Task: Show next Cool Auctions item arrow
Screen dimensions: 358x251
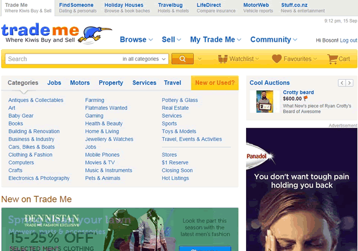Action: pyautogui.click(x=349, y=83)
